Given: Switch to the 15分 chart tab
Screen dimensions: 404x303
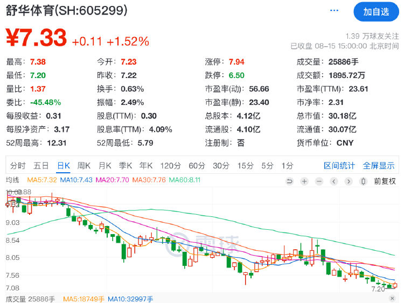Looking at the screenshot, I should [x=245, y=166].
